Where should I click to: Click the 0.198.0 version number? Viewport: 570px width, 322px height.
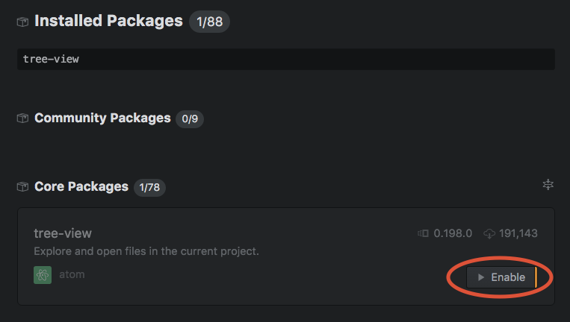click(453, 233)
